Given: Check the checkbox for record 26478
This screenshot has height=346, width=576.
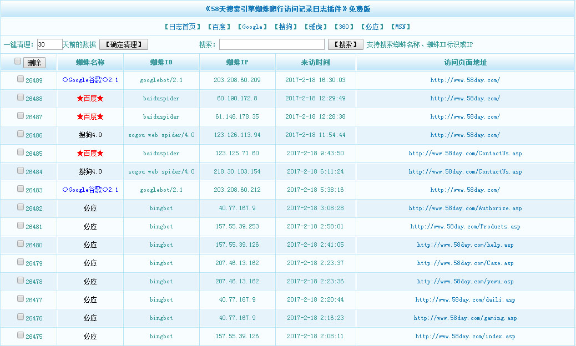Looking at the screenshot, I should (x=21, y=281).
